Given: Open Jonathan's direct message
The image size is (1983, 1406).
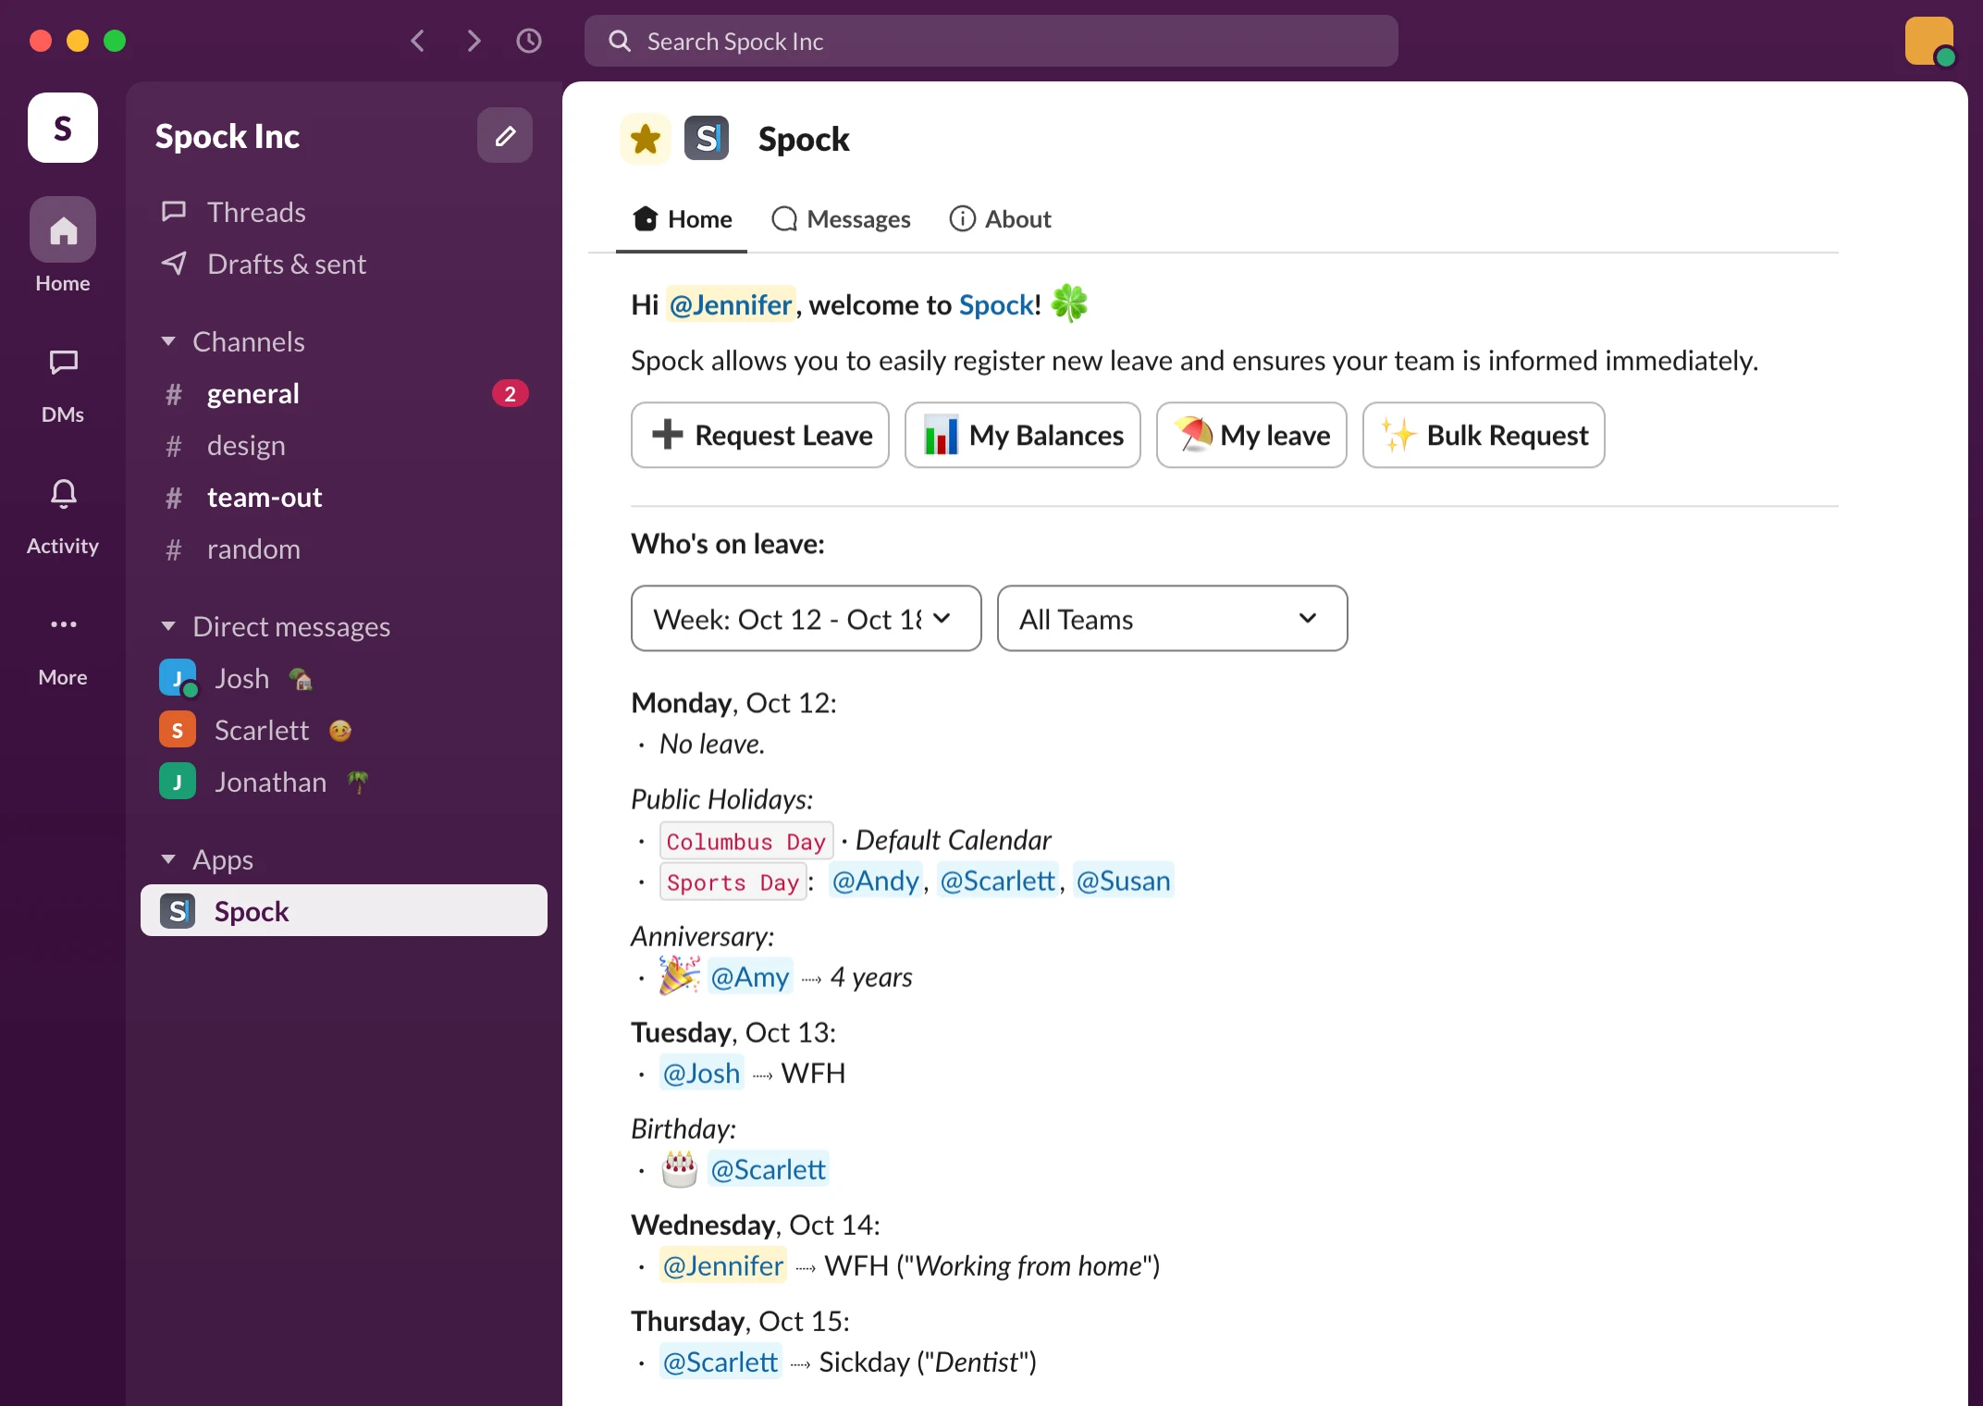Looking at the screenshot, I should coord(344,782).
